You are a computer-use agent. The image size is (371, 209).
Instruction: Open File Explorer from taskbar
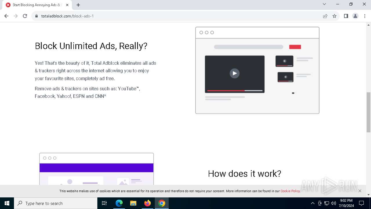[x=133, y=203]
